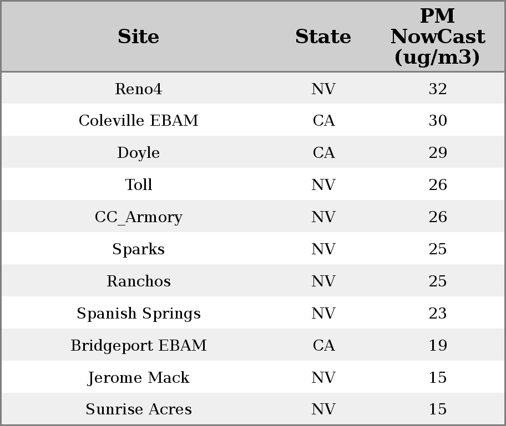The image size is (506, 426).
Task: Select the Spanish Springs site name
Action: pos(138,313)
